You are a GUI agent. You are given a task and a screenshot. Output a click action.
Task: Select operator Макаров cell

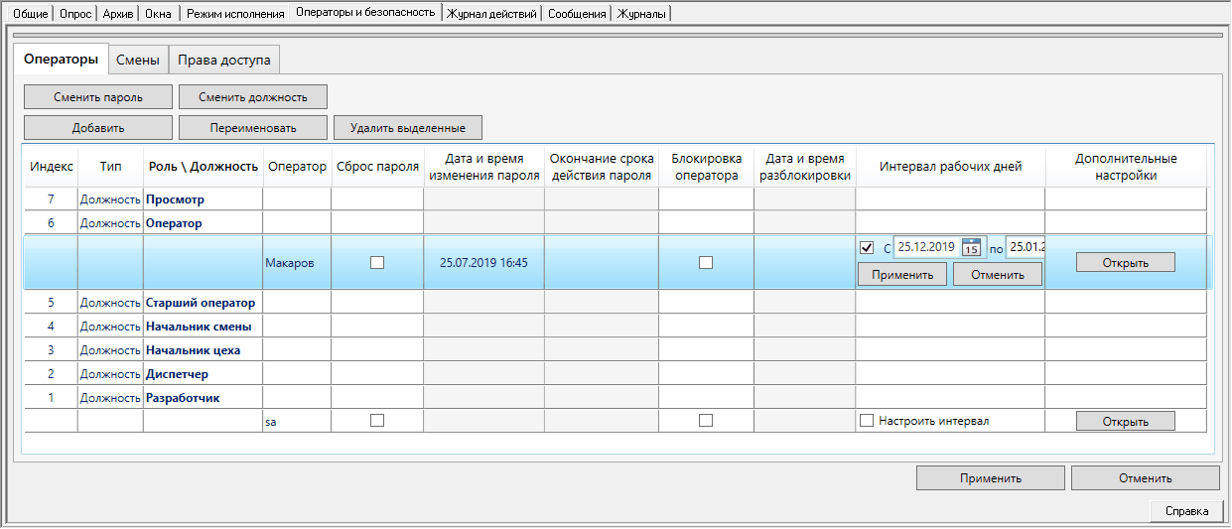point(297,263)
